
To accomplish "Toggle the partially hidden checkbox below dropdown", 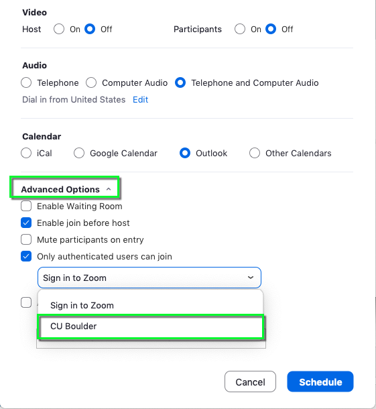I will coord(26,302).
